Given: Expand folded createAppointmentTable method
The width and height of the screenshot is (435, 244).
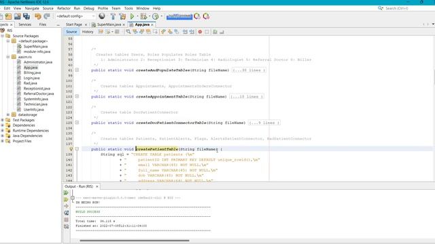Looking at the screenshot, I should [x=77, y=96].
